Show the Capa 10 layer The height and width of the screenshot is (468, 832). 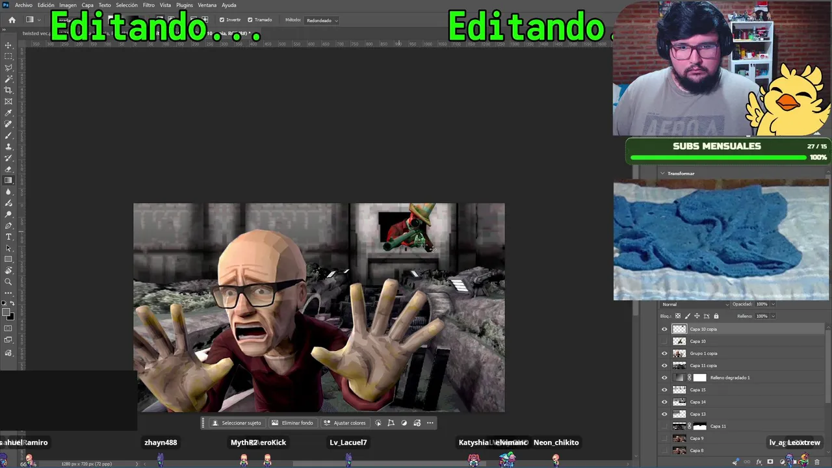tap(664, 341)
